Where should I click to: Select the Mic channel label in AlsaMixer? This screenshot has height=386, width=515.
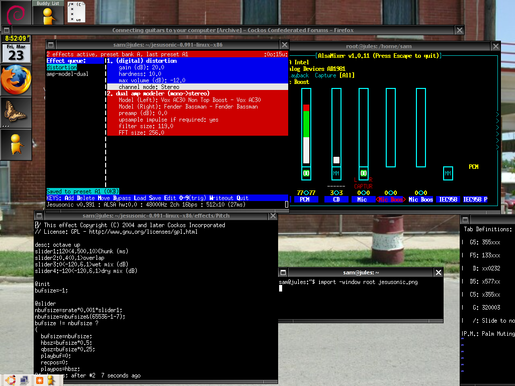pyautogui.click(x=362, y=200)
